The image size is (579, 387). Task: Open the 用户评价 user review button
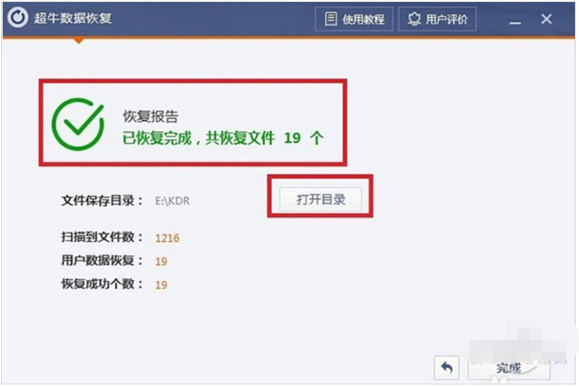[x=437, y=19]
